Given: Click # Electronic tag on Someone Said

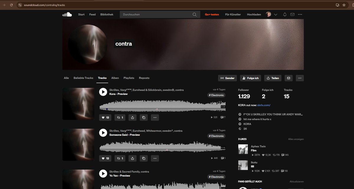Looking at the screenshot, I should click(x=216, y=136).
